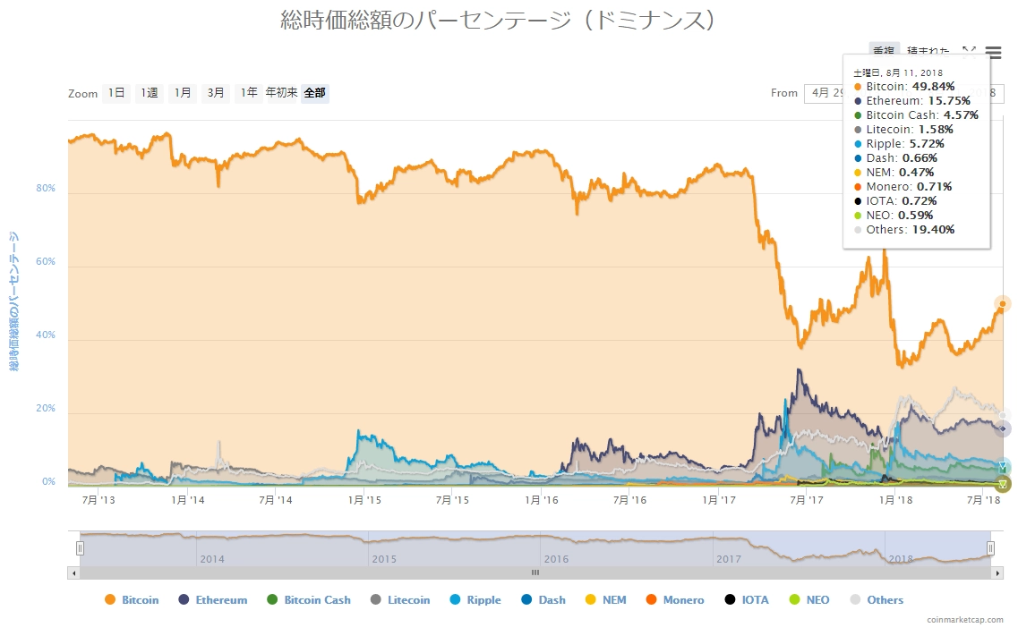Click the Litecoin gray legend dot
Viewport: 1018px width, 636px height.
[x=375, y=600]
